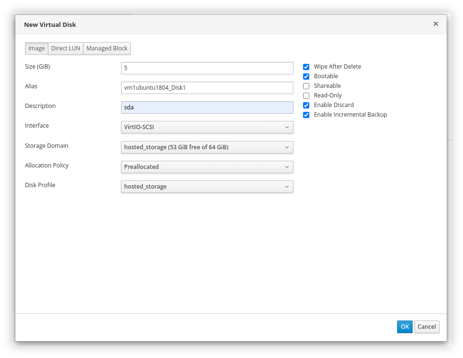Tick the Read-Only checkbox

pos(306,95)
